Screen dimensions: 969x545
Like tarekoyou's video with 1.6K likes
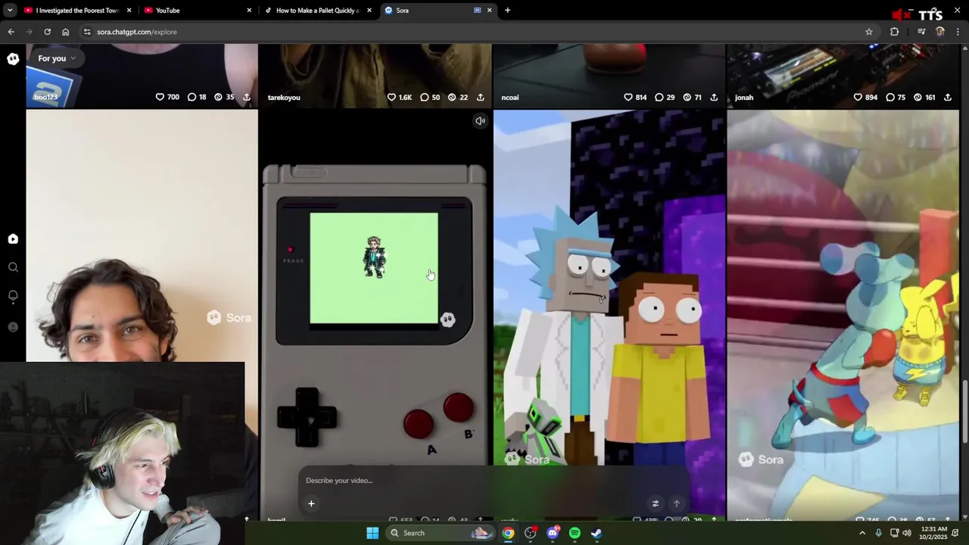(x=400, y=97)
